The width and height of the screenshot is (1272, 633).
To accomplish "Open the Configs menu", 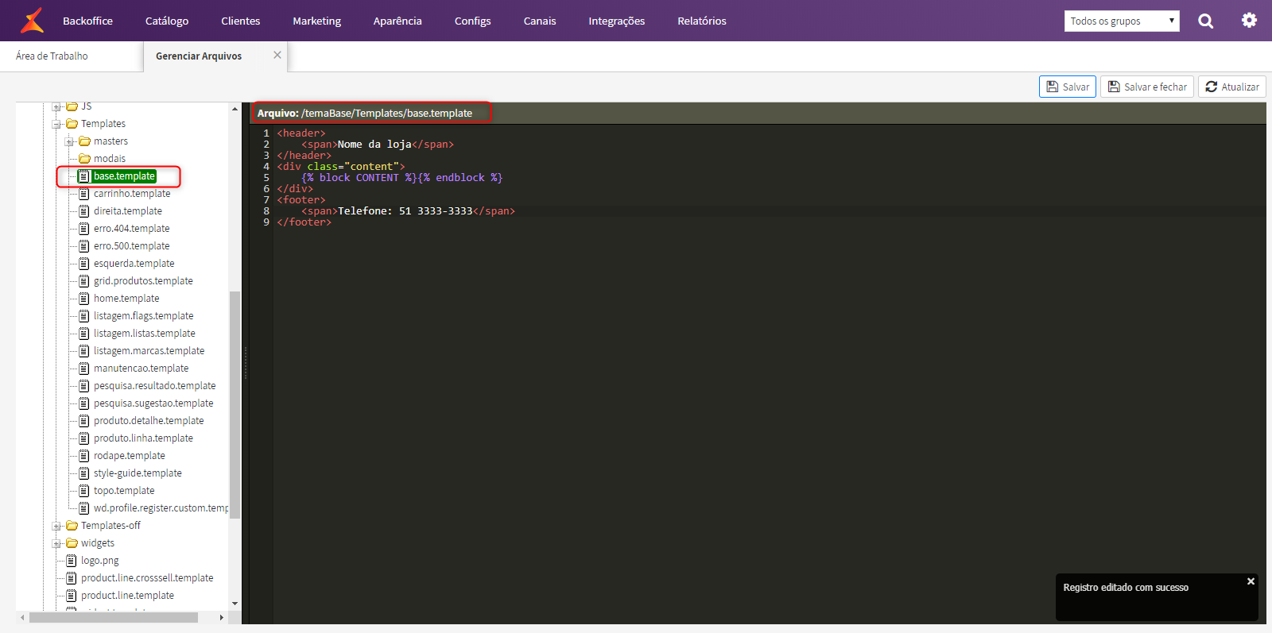I will (x=473, y=21).
